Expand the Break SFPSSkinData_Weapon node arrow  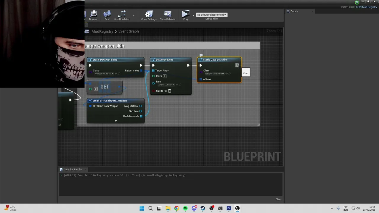[116, 121]
